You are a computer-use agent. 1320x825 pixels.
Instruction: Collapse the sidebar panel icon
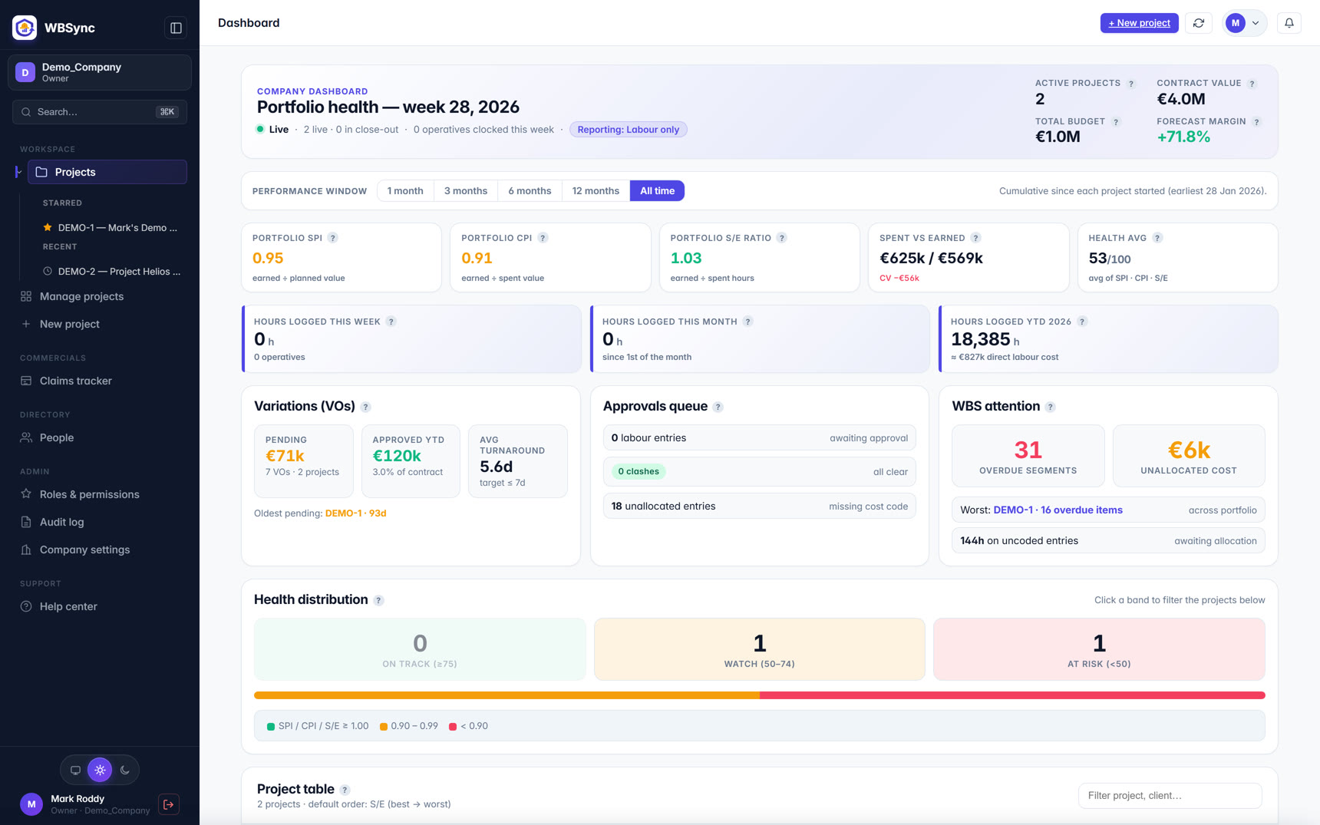(x=176, y=28)
